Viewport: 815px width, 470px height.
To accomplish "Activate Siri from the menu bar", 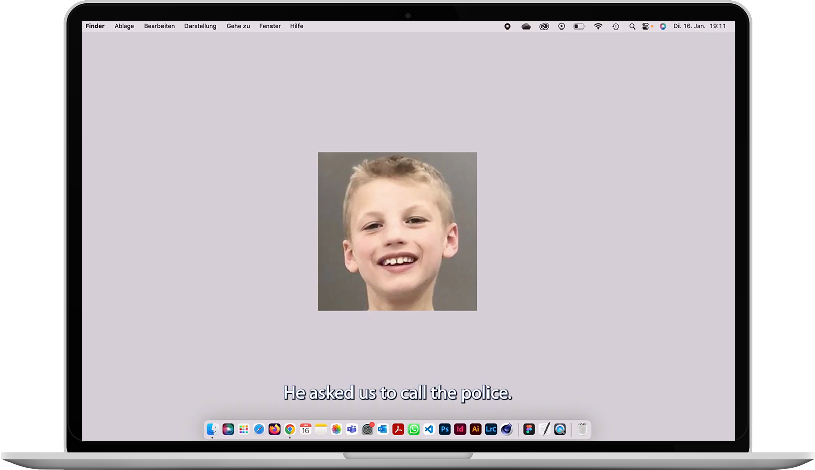I will pos(663,26).
